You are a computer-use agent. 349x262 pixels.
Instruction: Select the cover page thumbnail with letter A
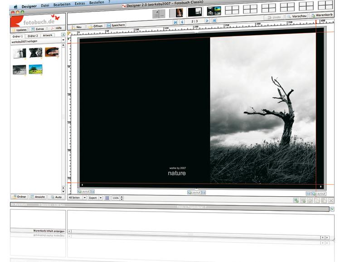(x=159, y=14)
